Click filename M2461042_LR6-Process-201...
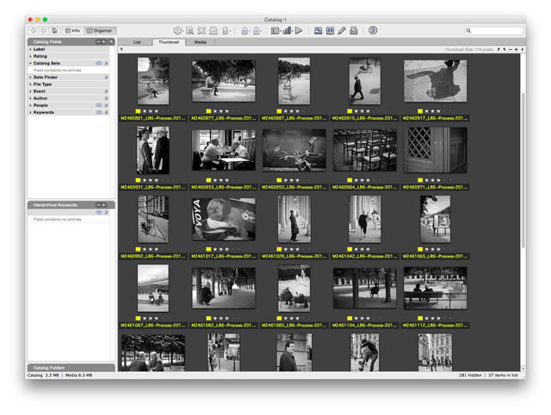Viewport: 551px width, 415px height. 365,257
